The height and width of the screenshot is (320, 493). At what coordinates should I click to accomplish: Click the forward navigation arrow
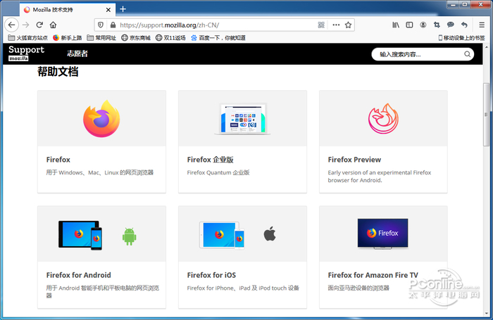point(26,25)
